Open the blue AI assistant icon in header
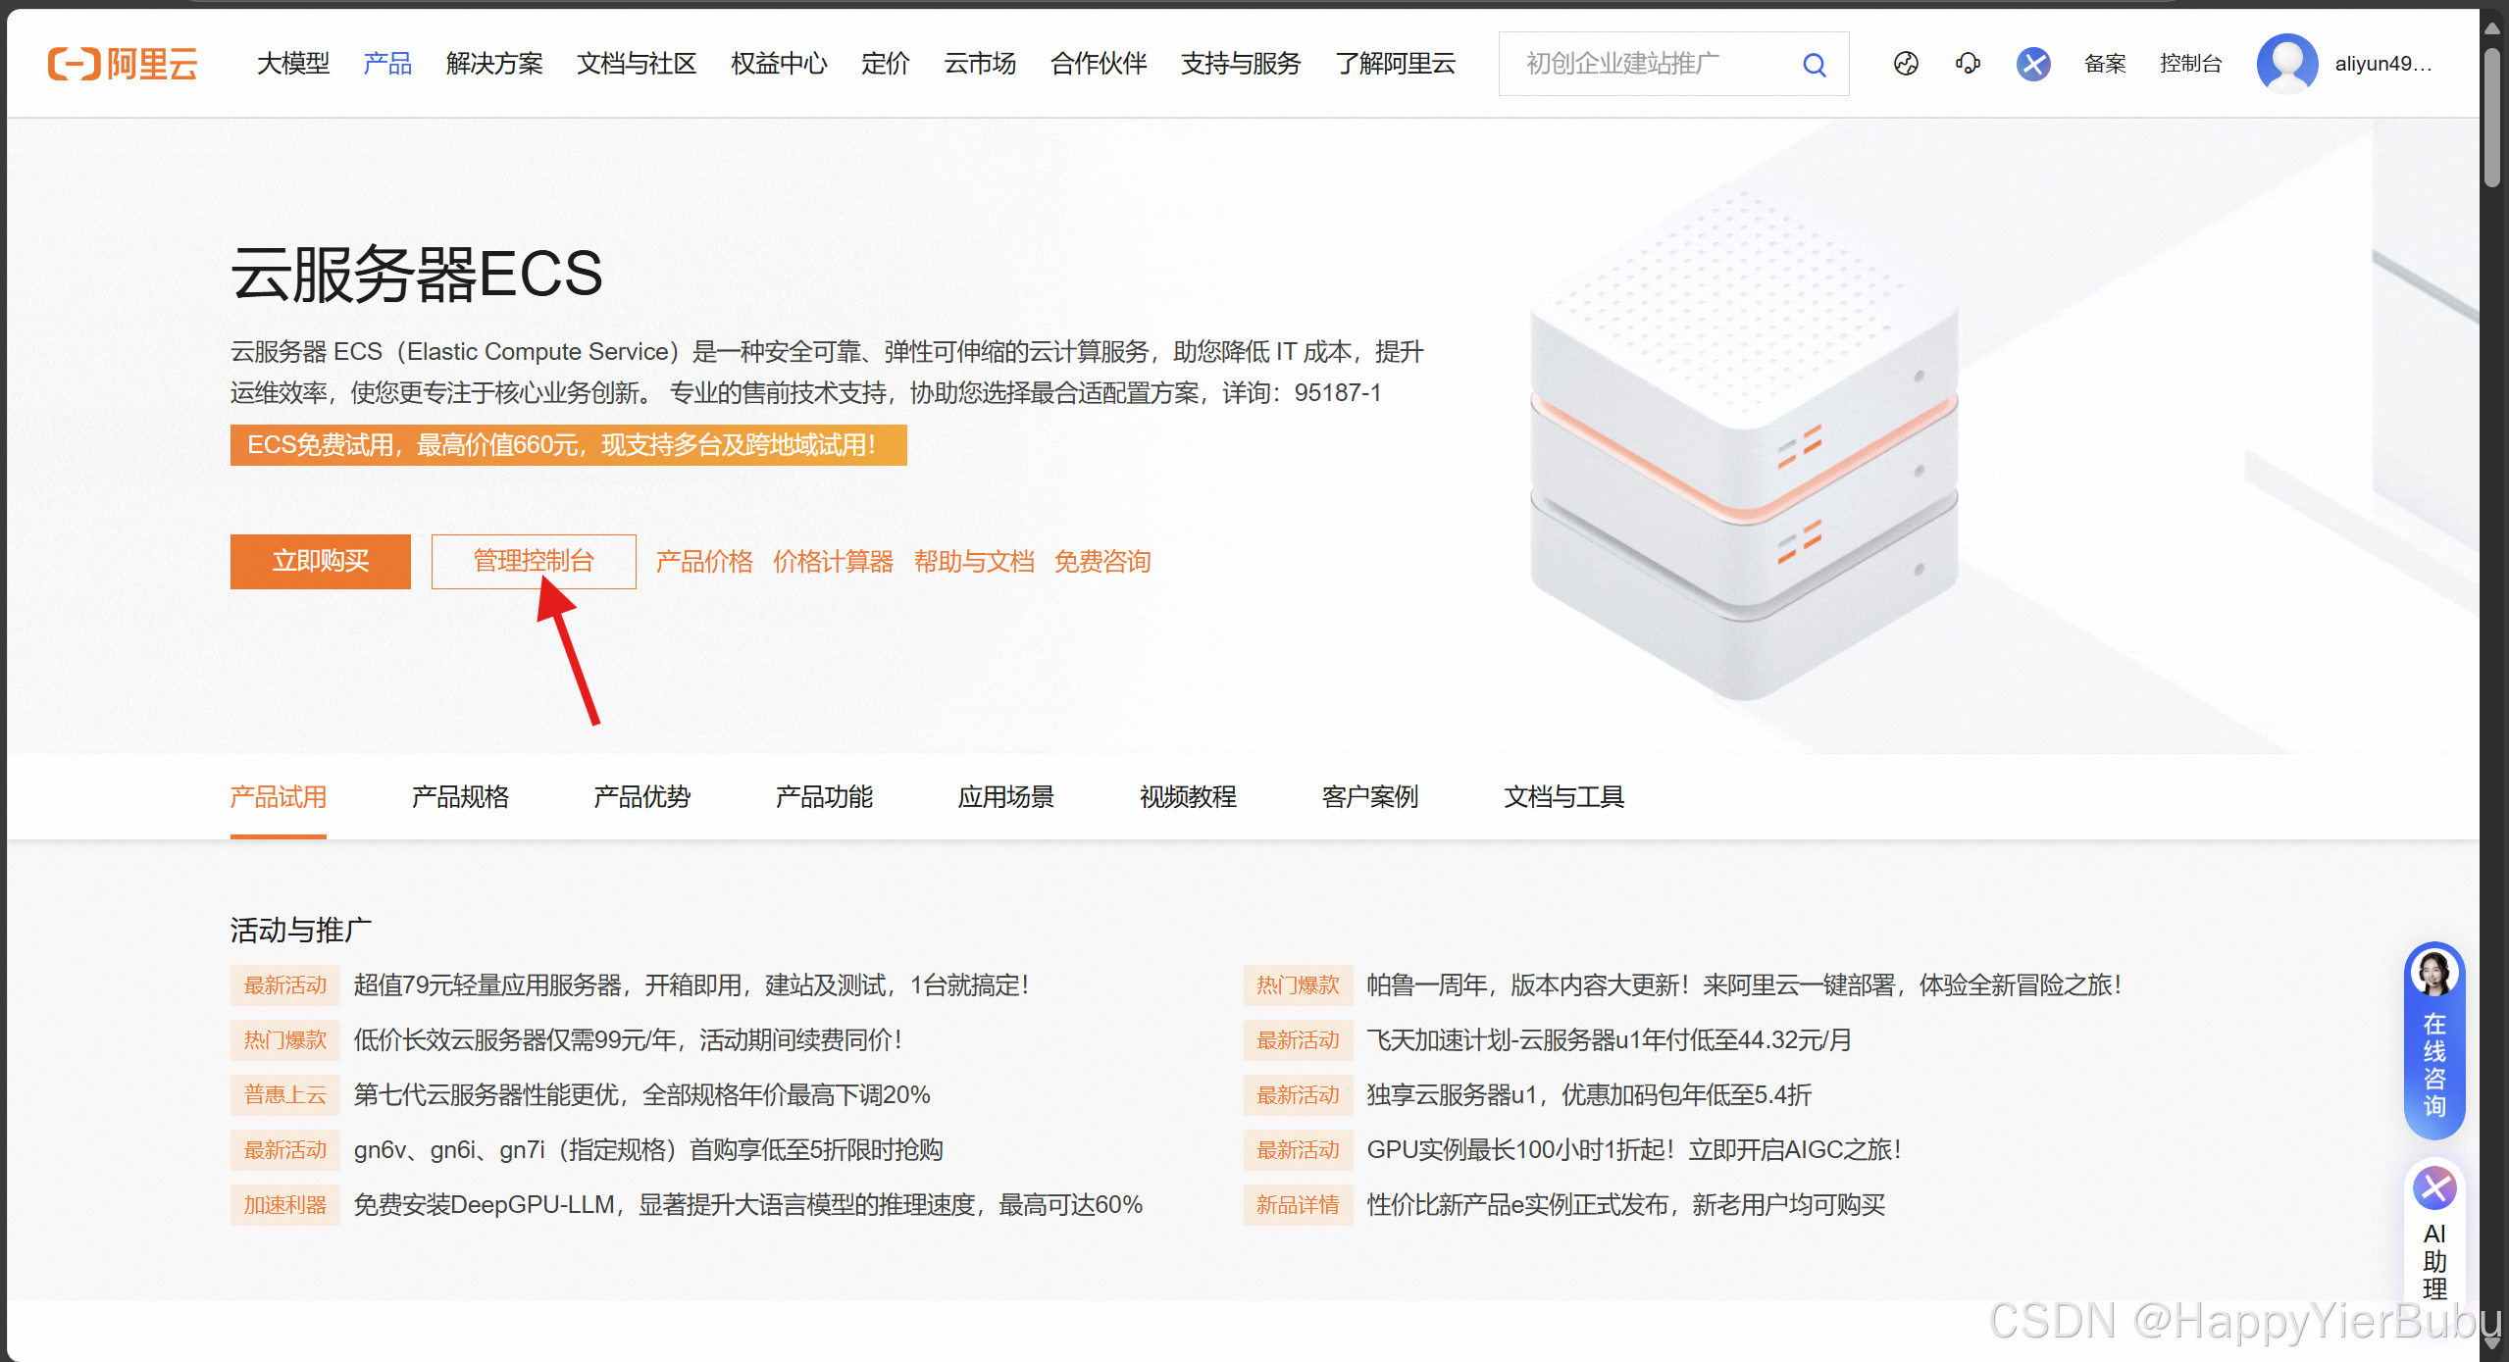This screenshot has width=2509, height=1362. coord(2033,64)
